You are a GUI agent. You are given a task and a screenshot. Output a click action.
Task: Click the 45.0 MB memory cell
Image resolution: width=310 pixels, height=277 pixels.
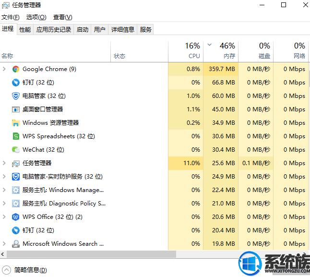221,109
